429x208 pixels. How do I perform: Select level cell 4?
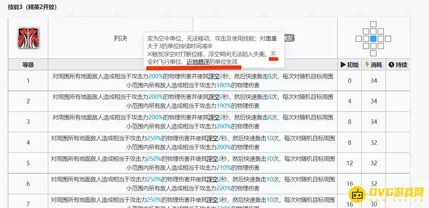[x=28, y=142]
